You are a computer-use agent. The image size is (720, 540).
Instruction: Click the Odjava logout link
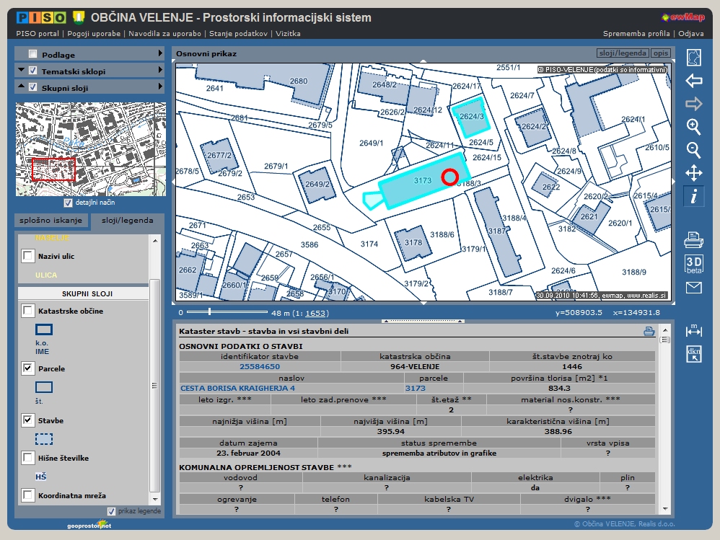(690, 33)
